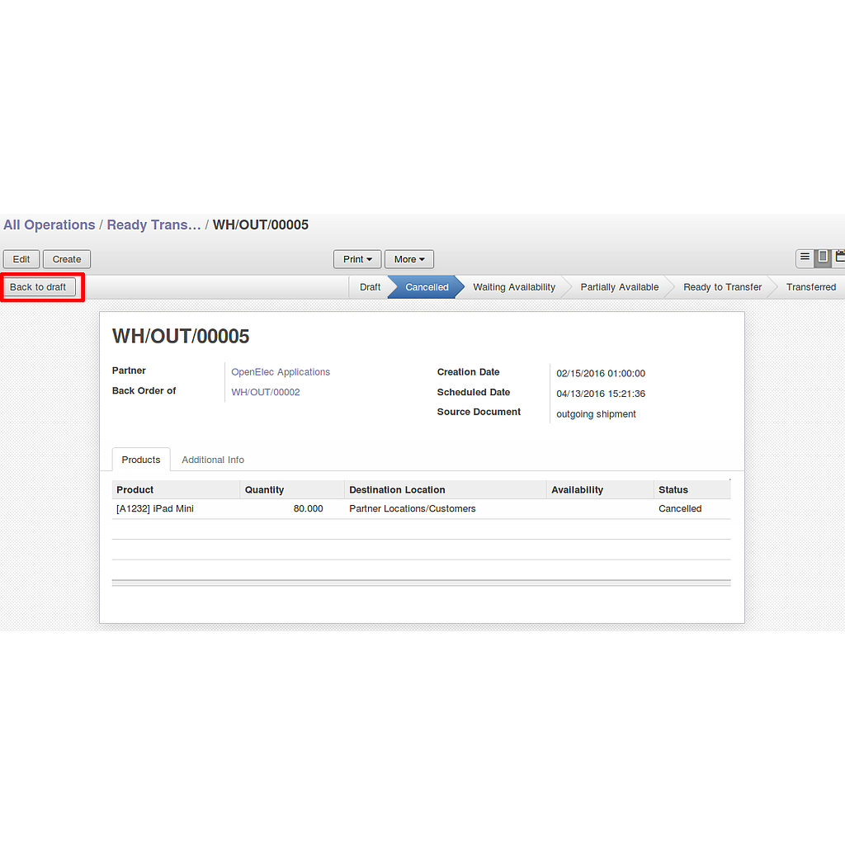The width and height of the screenshot is (845, 845).
Task: Open the Print dropdown
Action: (x=357, y=259)
